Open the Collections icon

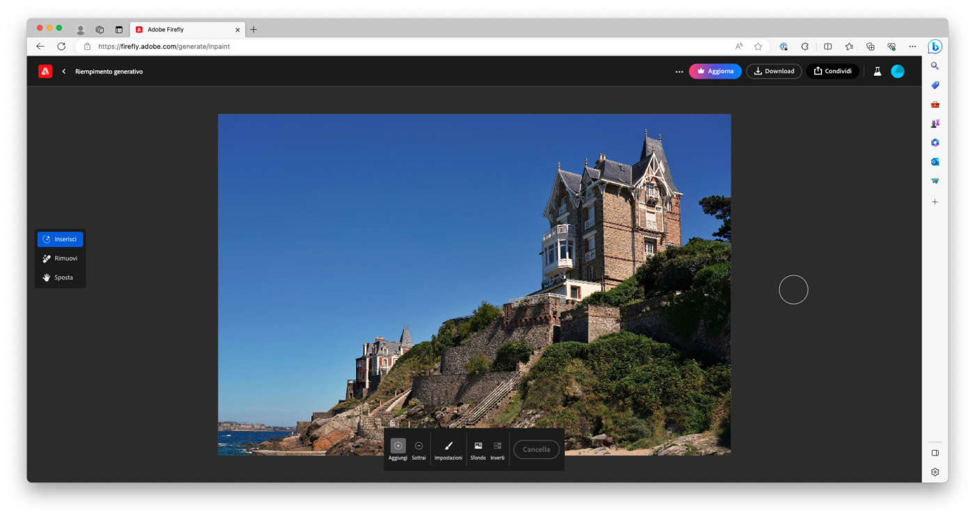click(871, 47)
